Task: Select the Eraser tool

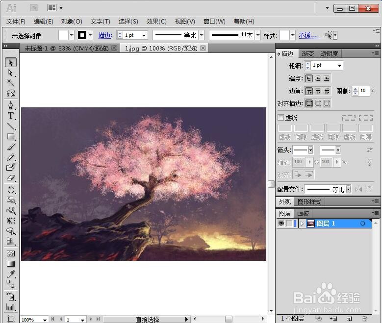Action: point(11,177)
